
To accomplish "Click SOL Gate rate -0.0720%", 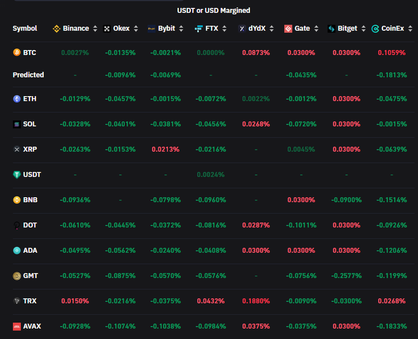I will pyautogui.click(x=301, y=124).
